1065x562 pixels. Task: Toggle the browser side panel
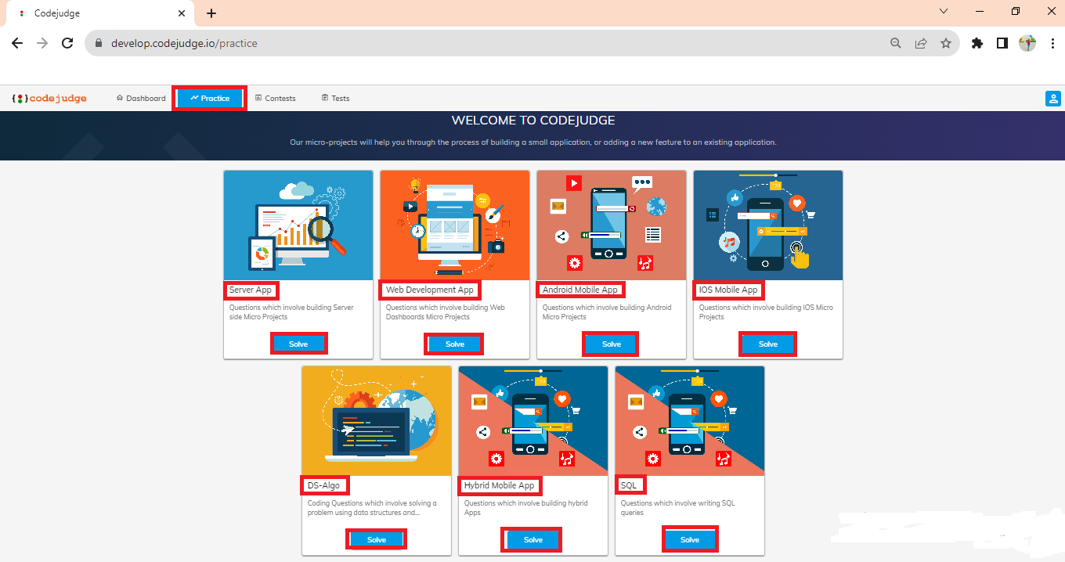1002,44
